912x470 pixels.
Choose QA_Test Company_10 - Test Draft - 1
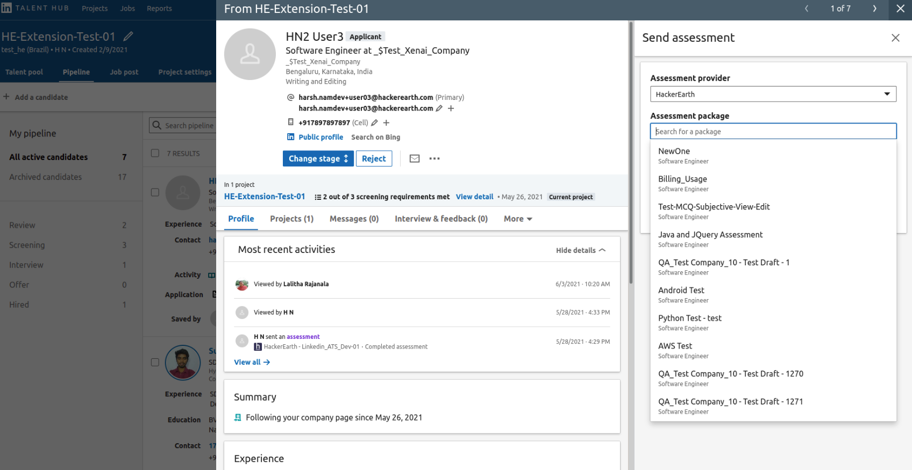point(773,267)
